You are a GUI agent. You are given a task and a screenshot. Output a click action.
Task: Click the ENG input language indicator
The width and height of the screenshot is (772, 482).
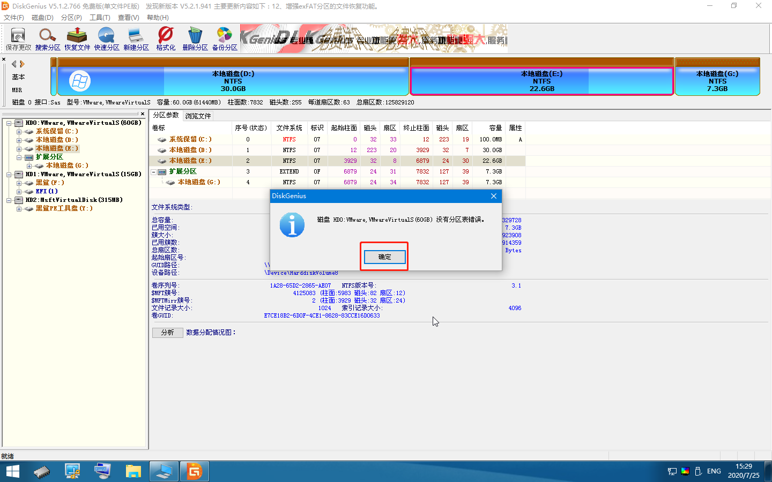[714, 471]
